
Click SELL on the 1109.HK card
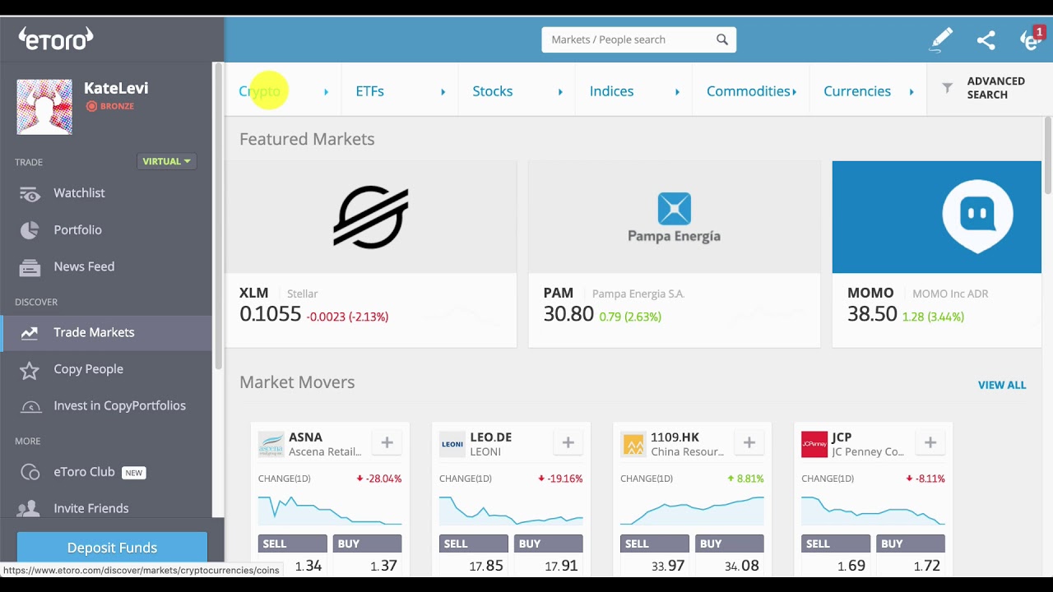(x=654, y=543)
